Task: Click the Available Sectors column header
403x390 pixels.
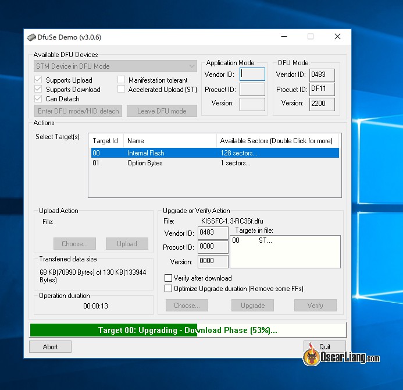Action: coord(276,141)
